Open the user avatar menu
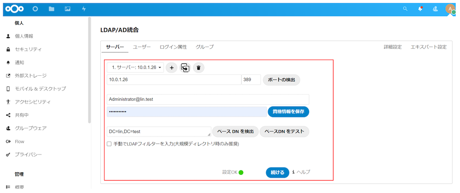Image resolution: width=460 pixels, height=193 pixels. click(x=450, y=9)
